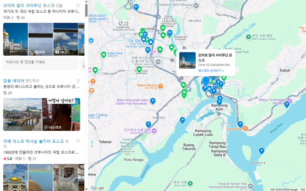This screenshot has height=191, width=306.
Task: Toggle save heart for 자메 아스르 하사날 볼키아 모스크
Action: 78,141
